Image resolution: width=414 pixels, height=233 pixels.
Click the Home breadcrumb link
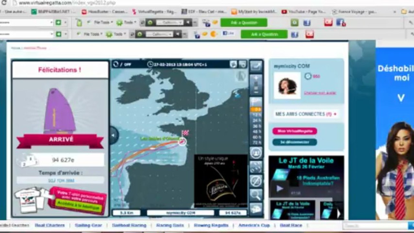point(16,48)
